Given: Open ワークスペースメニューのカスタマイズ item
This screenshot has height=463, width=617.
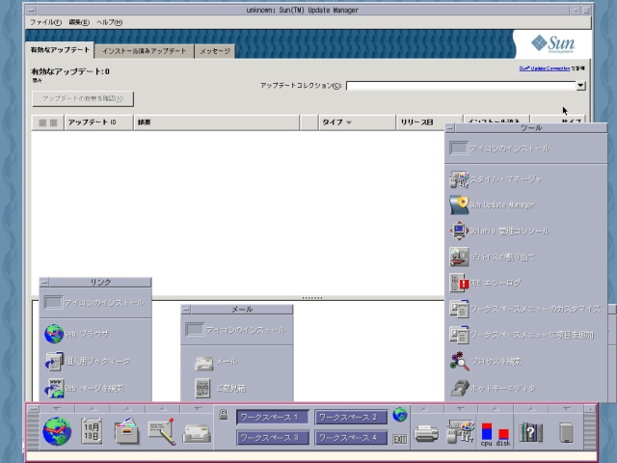Looking at the screenshot, I should pos(525,309).
